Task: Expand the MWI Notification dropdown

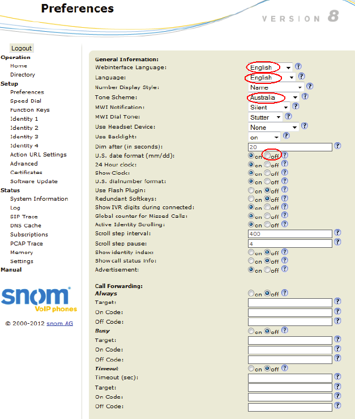Action: 269,107
